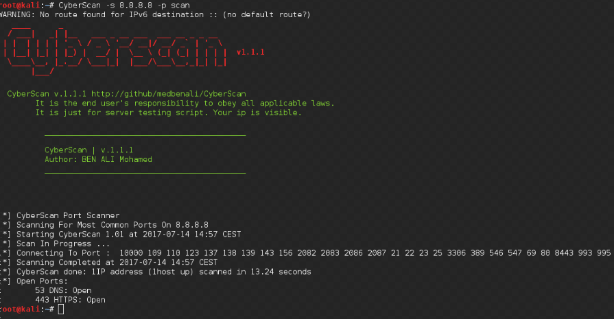This screenshot has width=614, height=319.
Task: Click the '443 HTTPS: Open' result line
Action: click(x=70, y=300)
